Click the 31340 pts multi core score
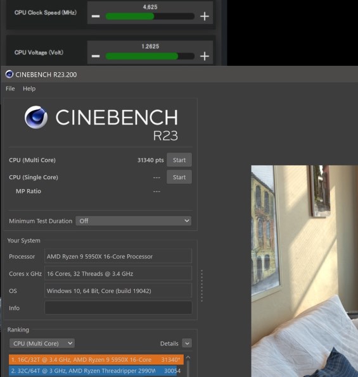This screenshot has width=358, height=377. 150,160
